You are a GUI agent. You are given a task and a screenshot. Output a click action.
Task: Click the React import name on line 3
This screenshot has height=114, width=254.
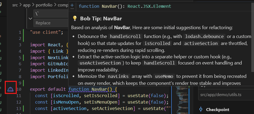click(54, 45)
